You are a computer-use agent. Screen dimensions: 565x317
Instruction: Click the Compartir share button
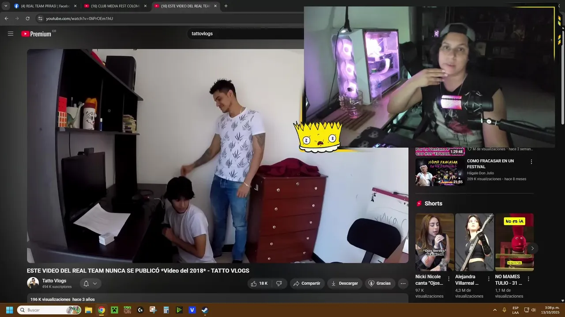(x=307, y=284)
